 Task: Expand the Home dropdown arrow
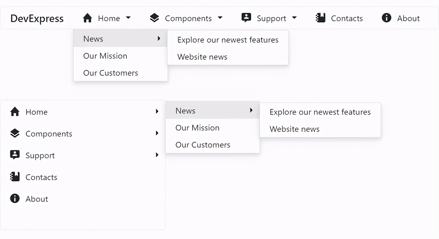(129, 18)
